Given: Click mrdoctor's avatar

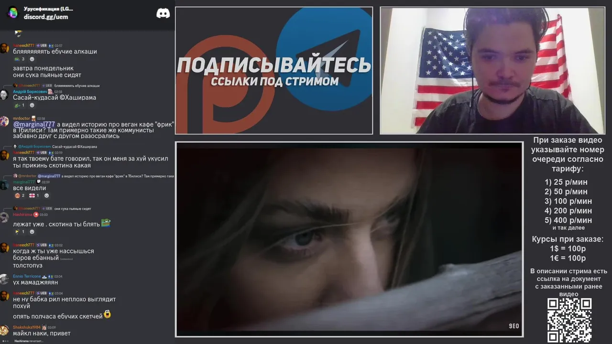Looking at the screenshot, I should 4,121.
